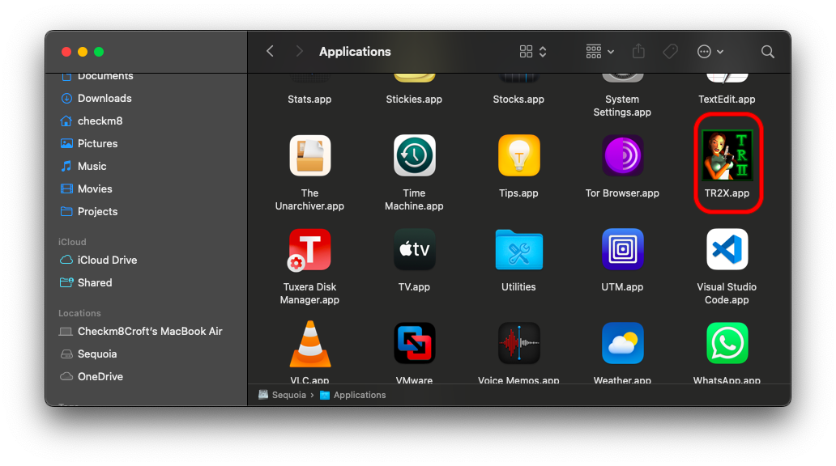Click the search magnifier icon
The width and height of the screenshot is (836, 466).
point(767,52)
